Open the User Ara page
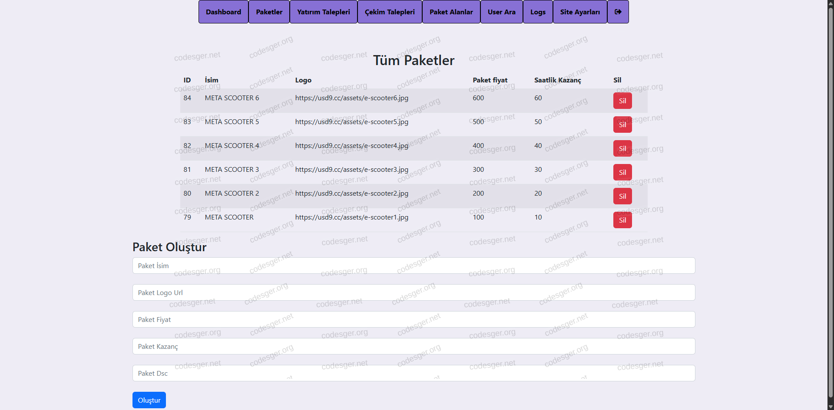 [501, 12]
